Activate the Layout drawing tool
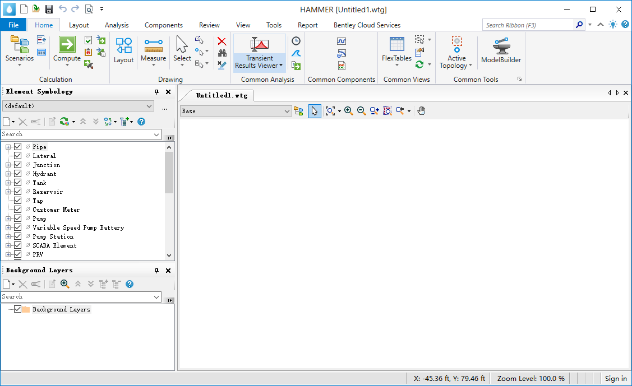632x386 pixels. pos(123,50)
